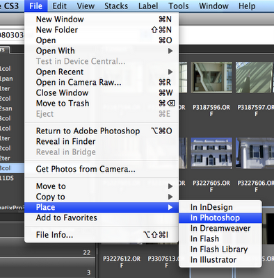This screenshot has width=274, height=278.
Task: Choose Open in Camera Raw...
Action: click(x=102, y=82)
